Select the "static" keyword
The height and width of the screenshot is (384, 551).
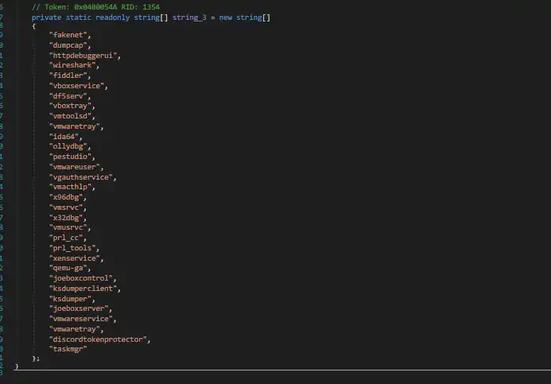[x=79, y=17]
